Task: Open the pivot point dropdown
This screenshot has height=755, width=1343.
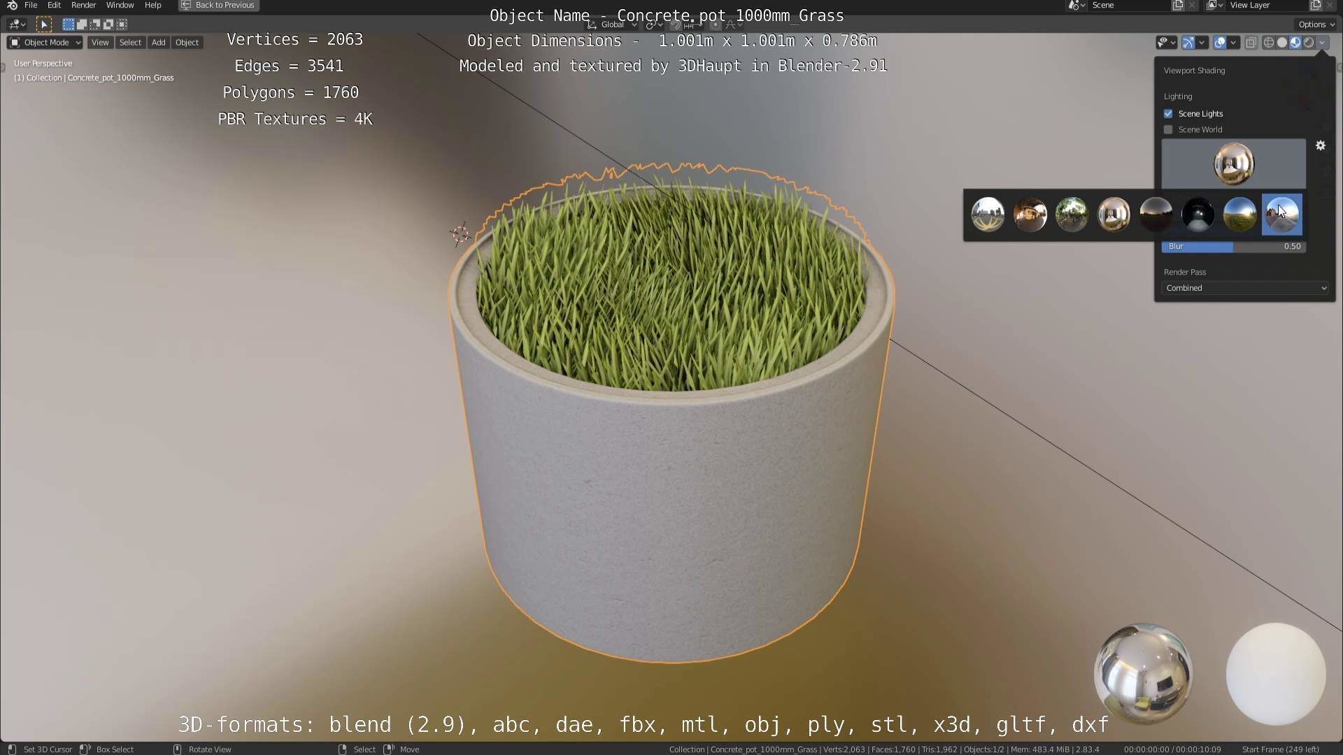Action: coord(655,24)
